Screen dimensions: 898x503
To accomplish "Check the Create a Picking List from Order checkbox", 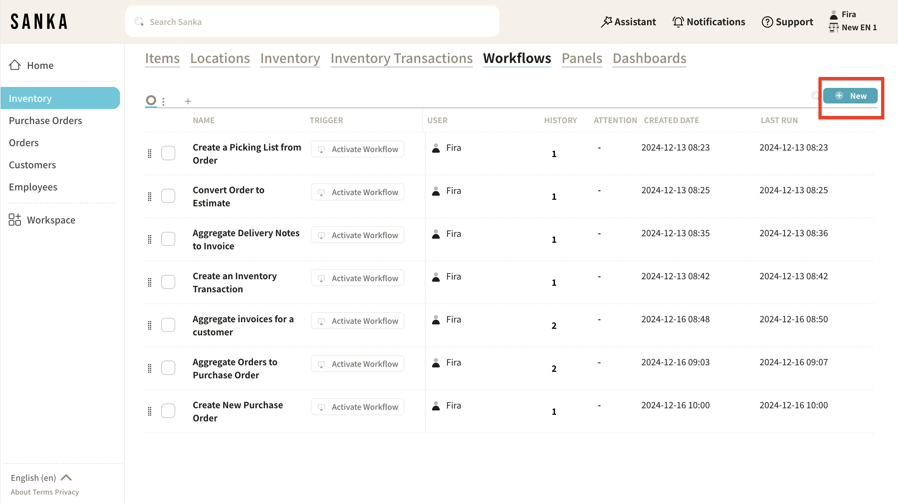I will coord(168,153).
